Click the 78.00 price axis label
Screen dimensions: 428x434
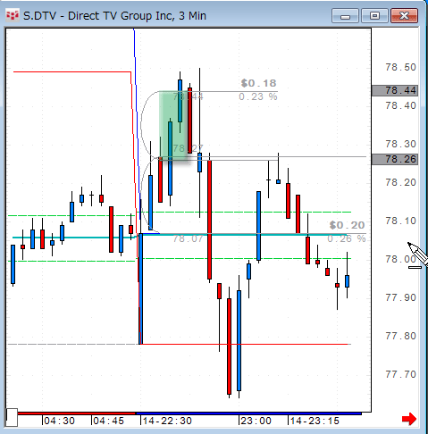point(400,259)
